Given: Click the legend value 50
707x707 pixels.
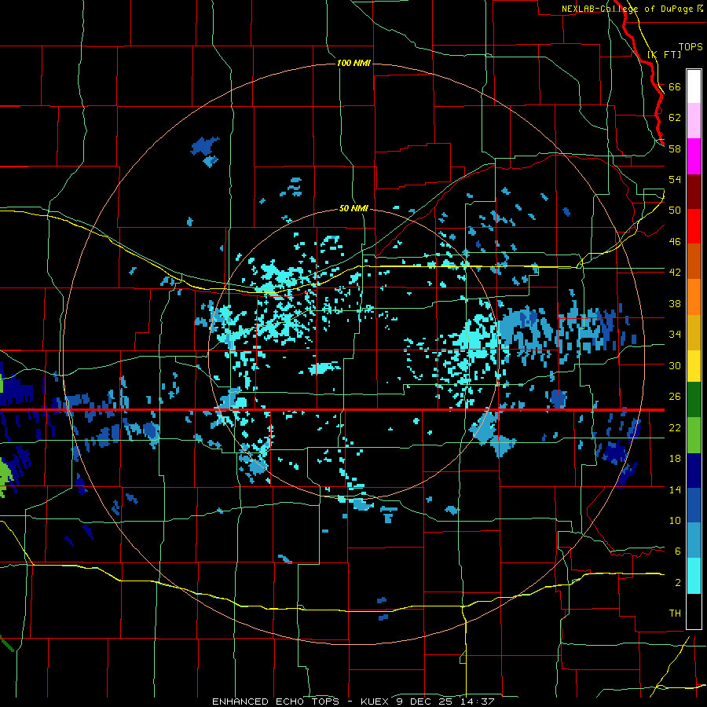Looking at the screenshot, I should coord(675,211).
